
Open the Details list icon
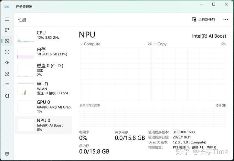(x=7, y=85)
